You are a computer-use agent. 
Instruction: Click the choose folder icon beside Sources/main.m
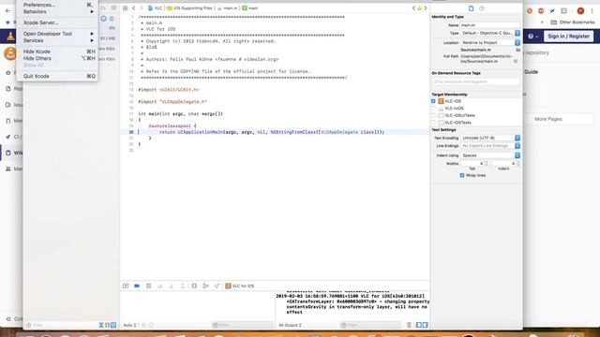tap(517, 50)
